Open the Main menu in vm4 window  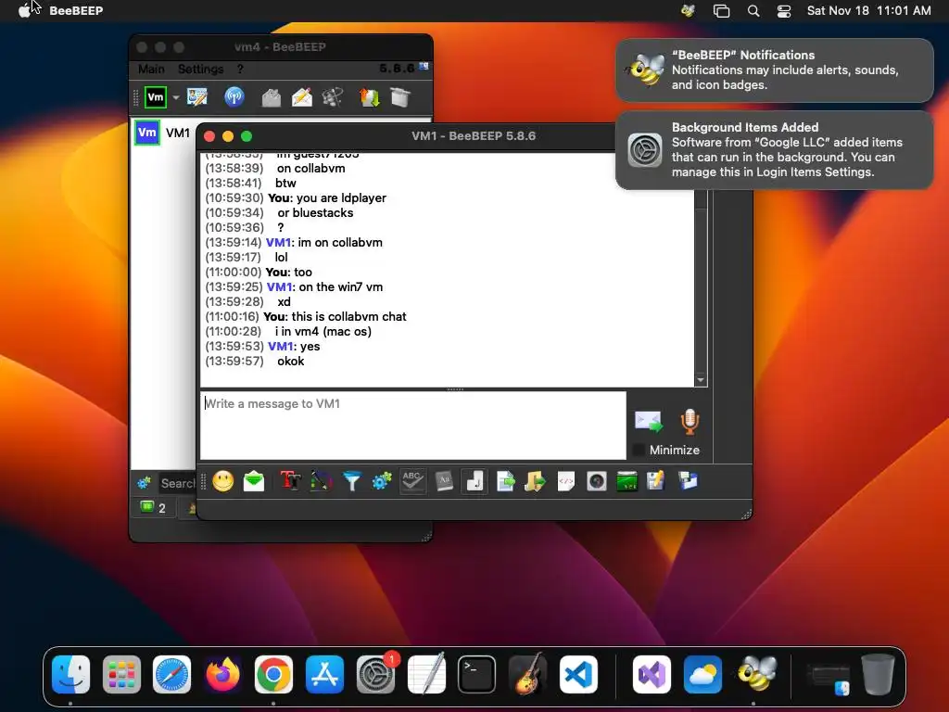(151, 69)
